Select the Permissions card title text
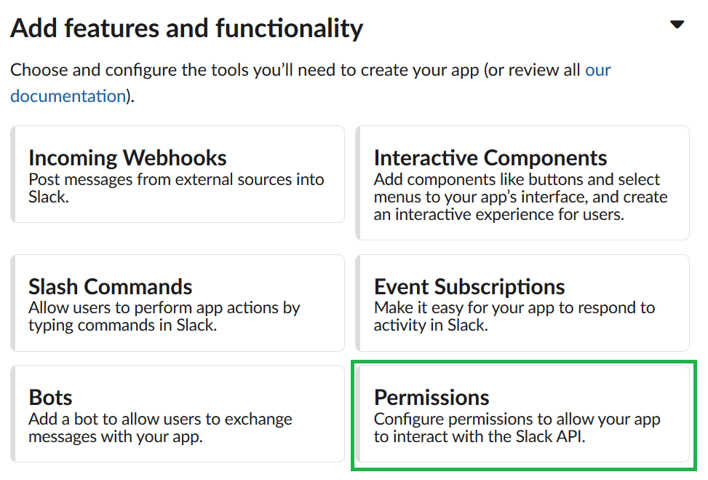 432,398
